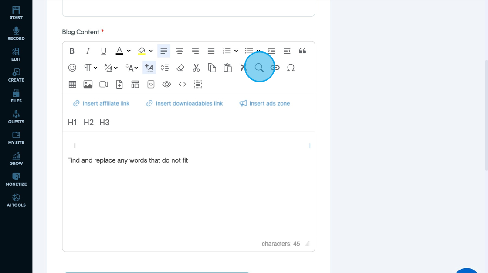488x273 pixels.
Task: Copy the selection with the copy icon
Action: click(212, 68)
